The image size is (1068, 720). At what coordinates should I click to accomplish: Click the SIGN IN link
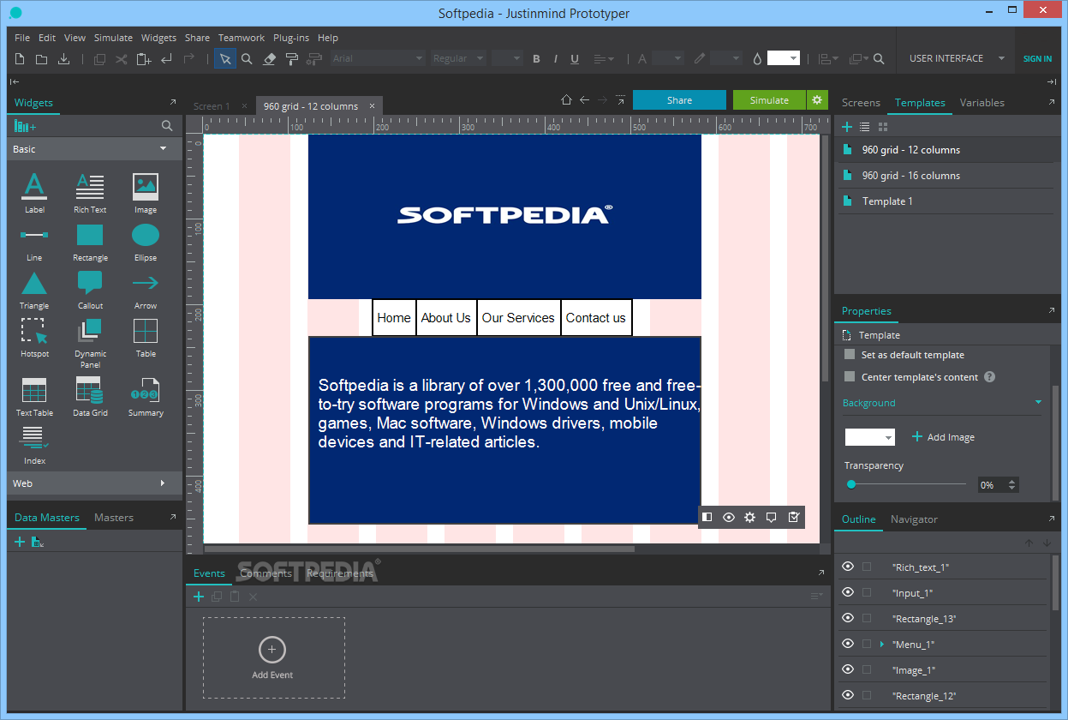tap(1037, 59)
